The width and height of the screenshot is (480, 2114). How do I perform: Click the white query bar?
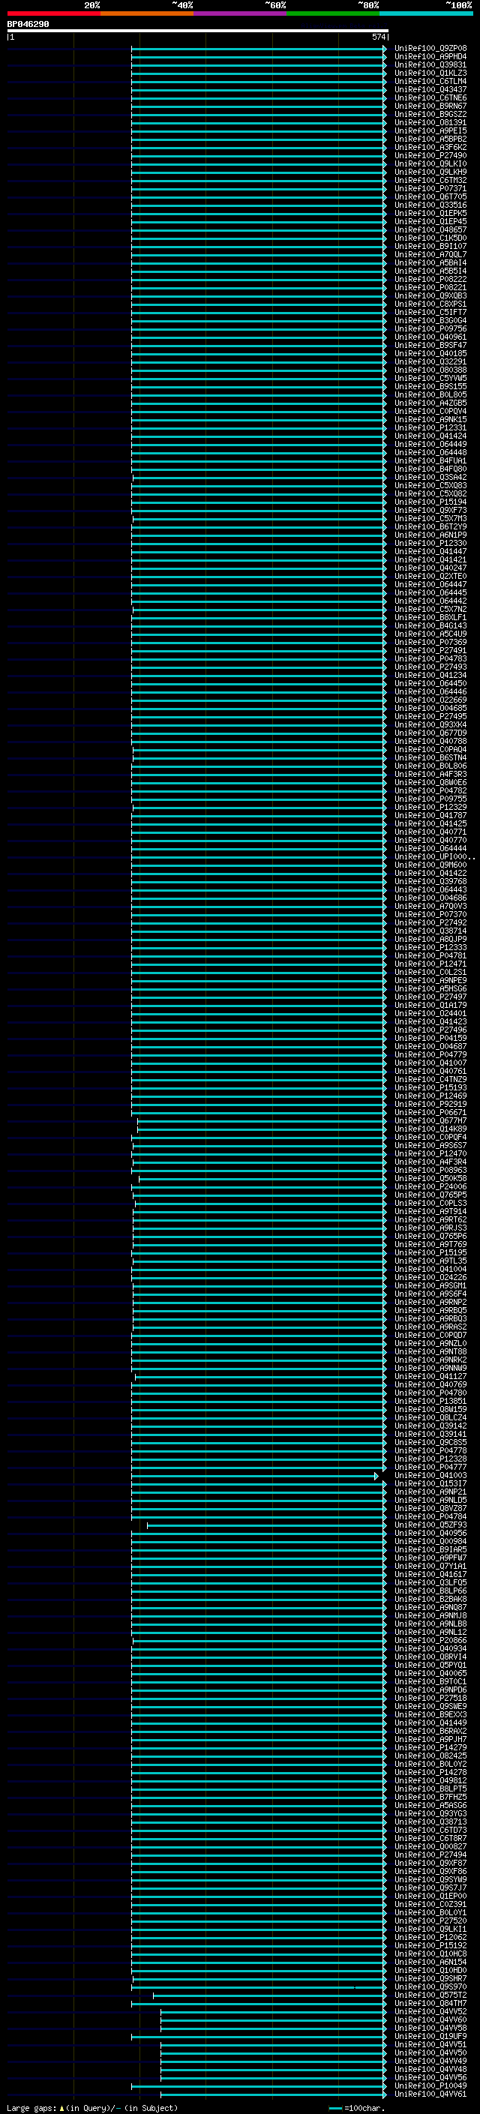pos(197,30)
